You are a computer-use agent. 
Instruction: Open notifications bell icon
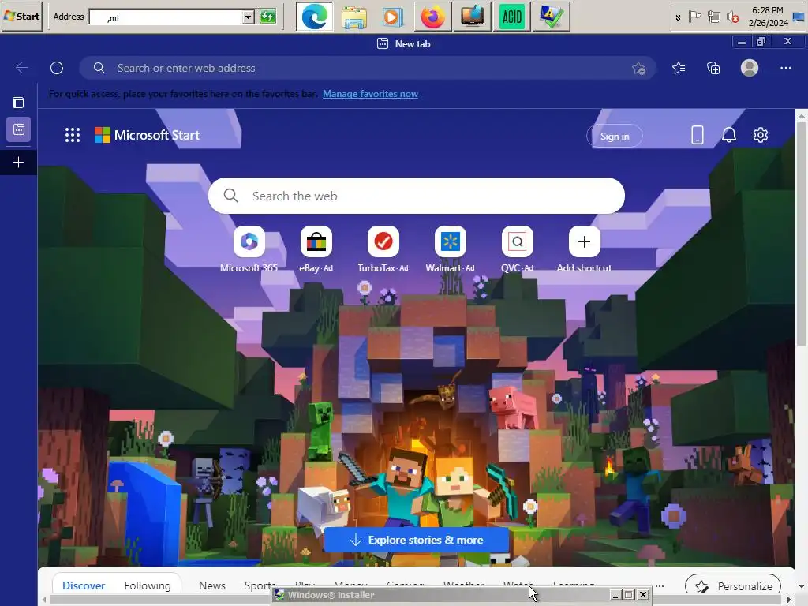pyautogui.click(x=728, y=135)
